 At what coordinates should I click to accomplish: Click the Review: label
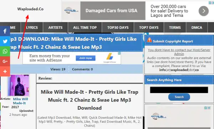[x=45, y=78]
